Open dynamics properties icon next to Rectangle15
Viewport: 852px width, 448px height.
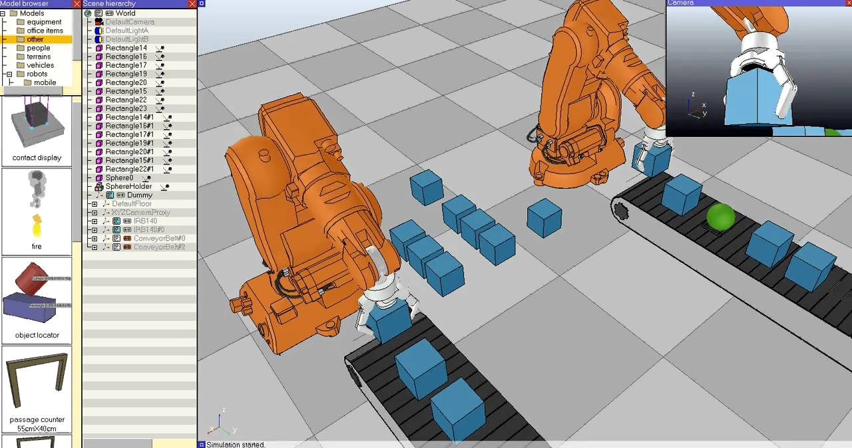coord(160,91)
